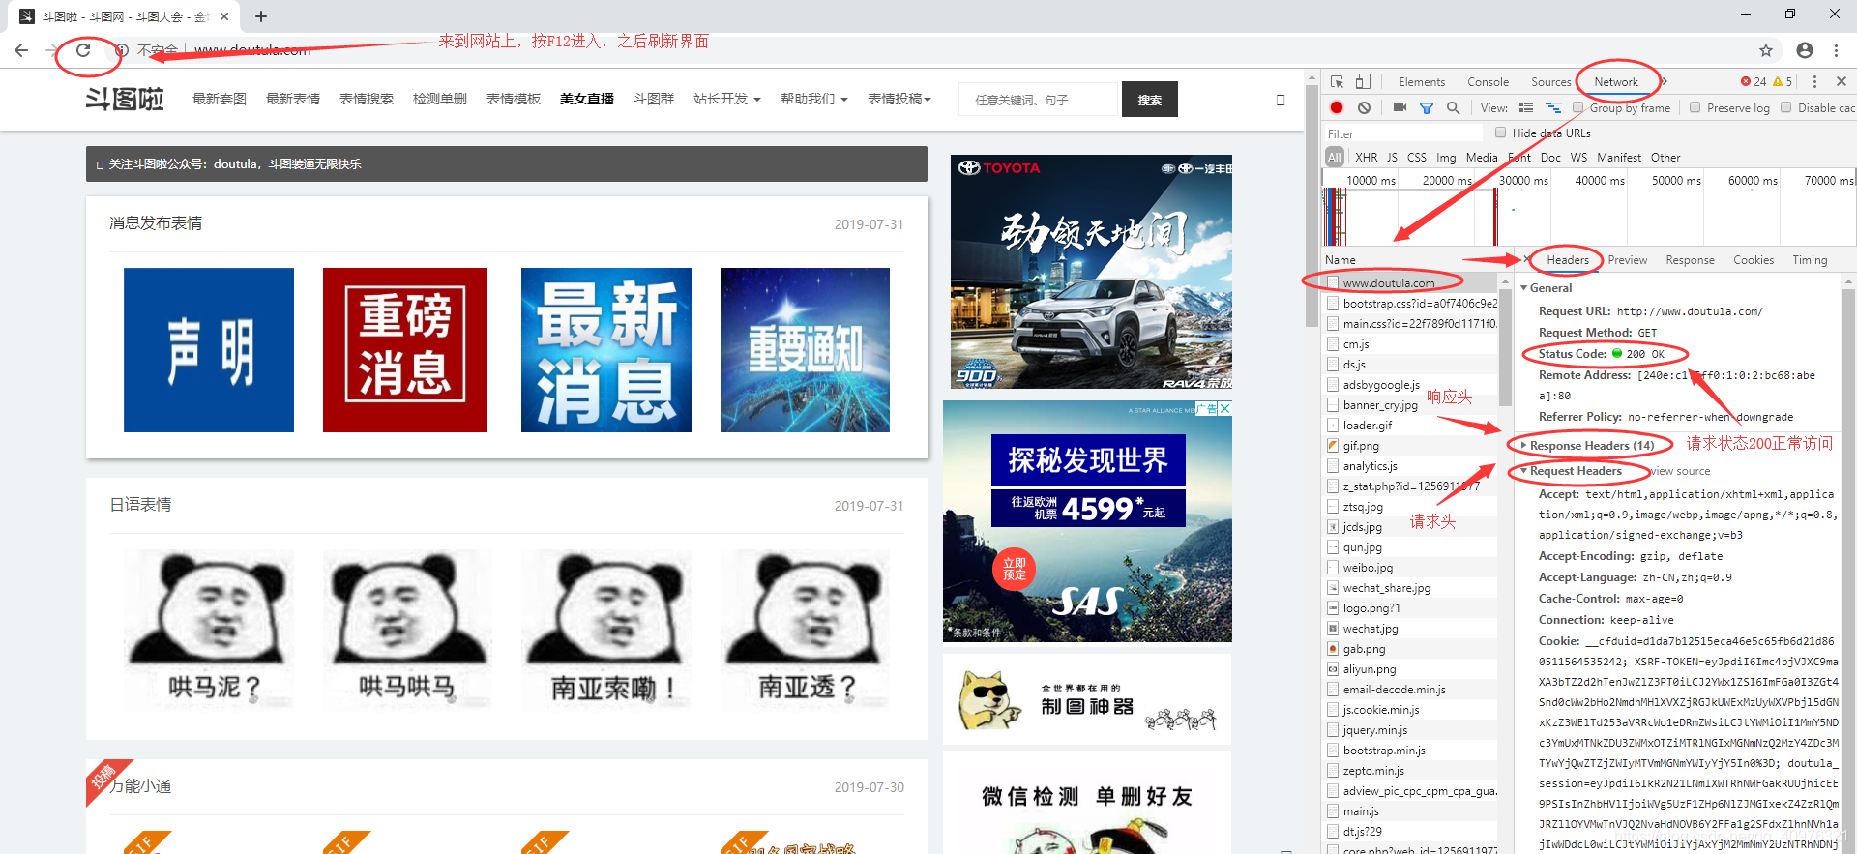Filter requests by JS type

(1392, 157)
